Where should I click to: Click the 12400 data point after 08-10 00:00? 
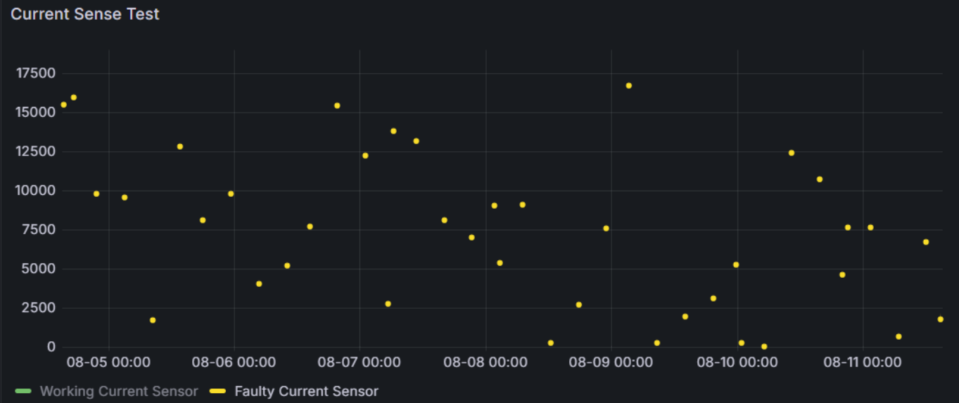[791, 153]
